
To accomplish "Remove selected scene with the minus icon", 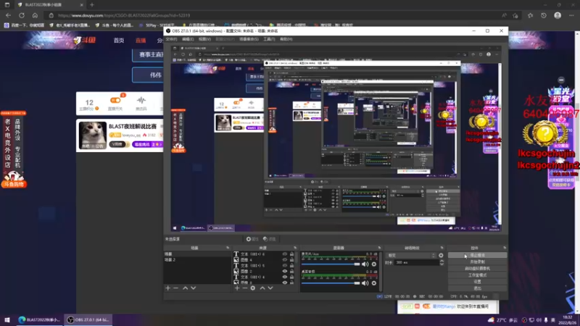I will pyautogui.click(x=176, y=288).
